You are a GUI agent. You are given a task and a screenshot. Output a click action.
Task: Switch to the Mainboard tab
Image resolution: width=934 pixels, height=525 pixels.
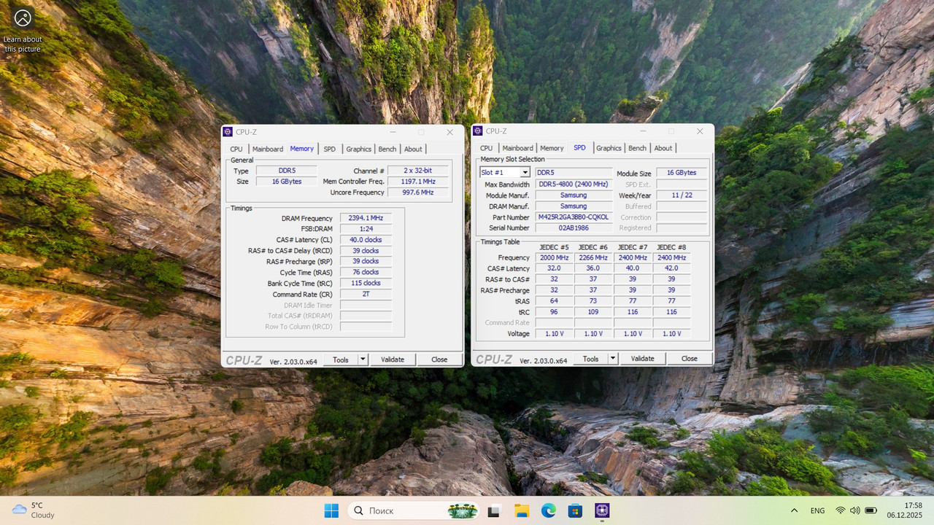[267, 149]
